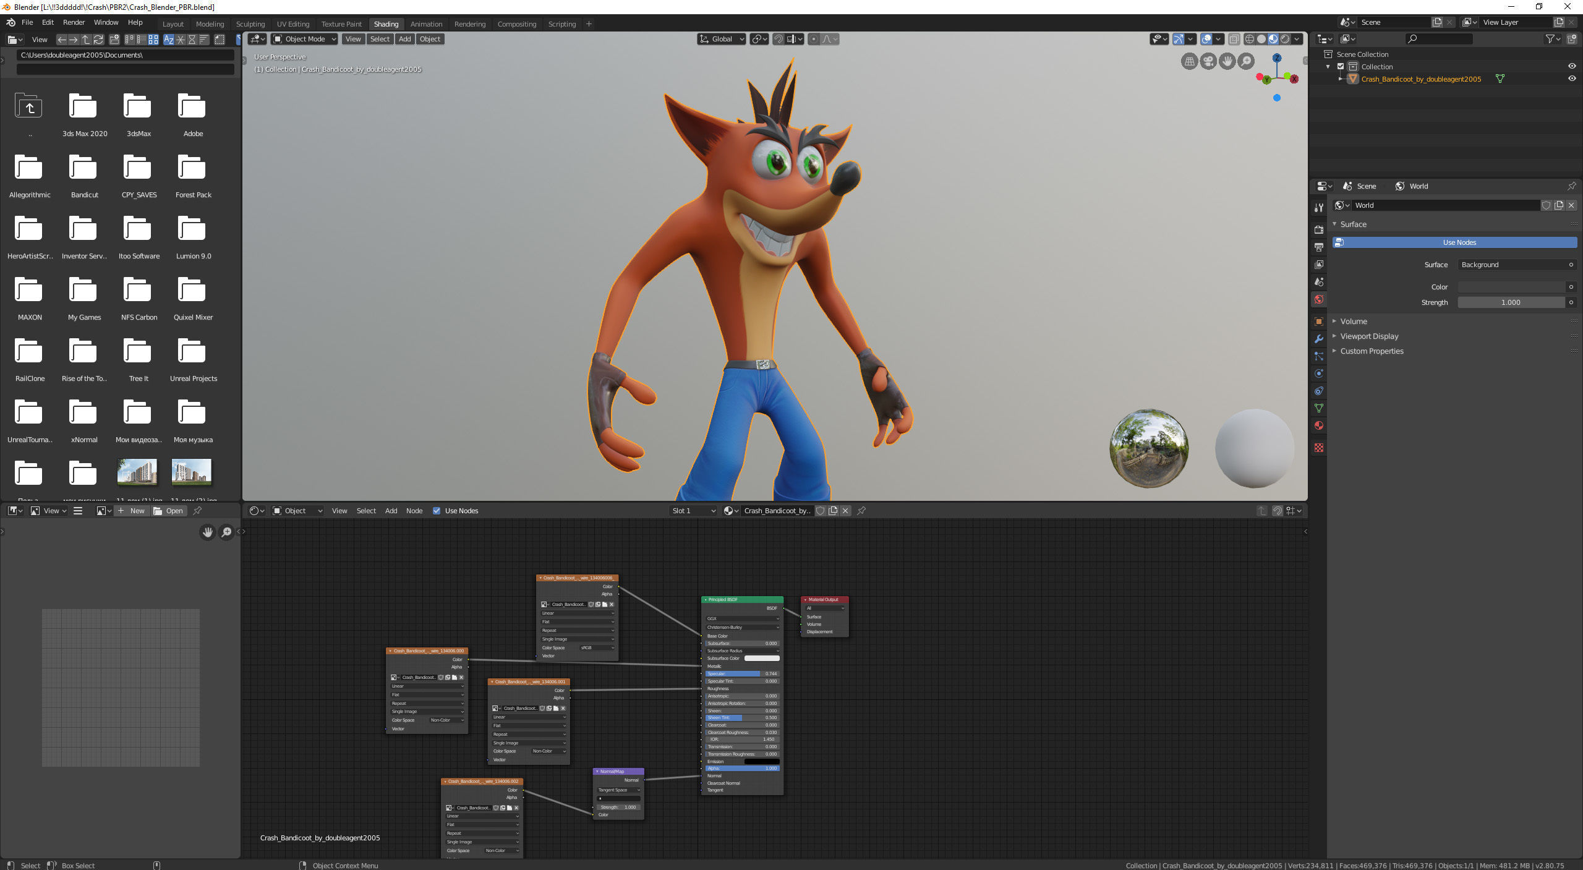Select rendered viewport shading
Screen dimensions: 1583x870
pyautogui.click(x=1285, y=39)
